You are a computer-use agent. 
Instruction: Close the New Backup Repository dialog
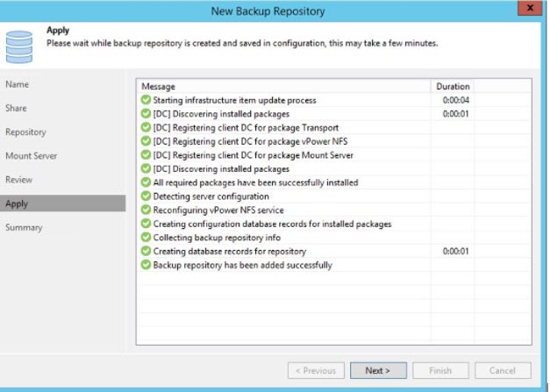click(x=527, y=10)
